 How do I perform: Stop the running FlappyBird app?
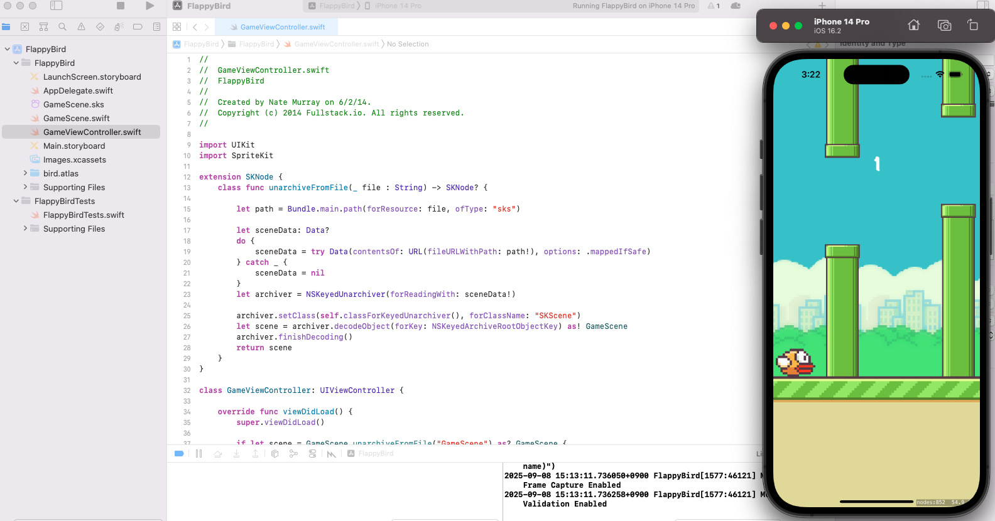click(x=121, y=6)
